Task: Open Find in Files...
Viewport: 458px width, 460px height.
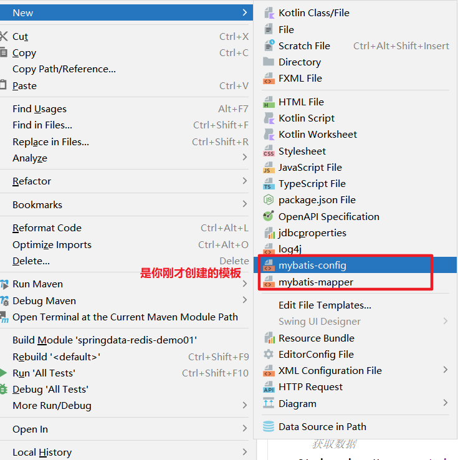Action: [126, 125]
